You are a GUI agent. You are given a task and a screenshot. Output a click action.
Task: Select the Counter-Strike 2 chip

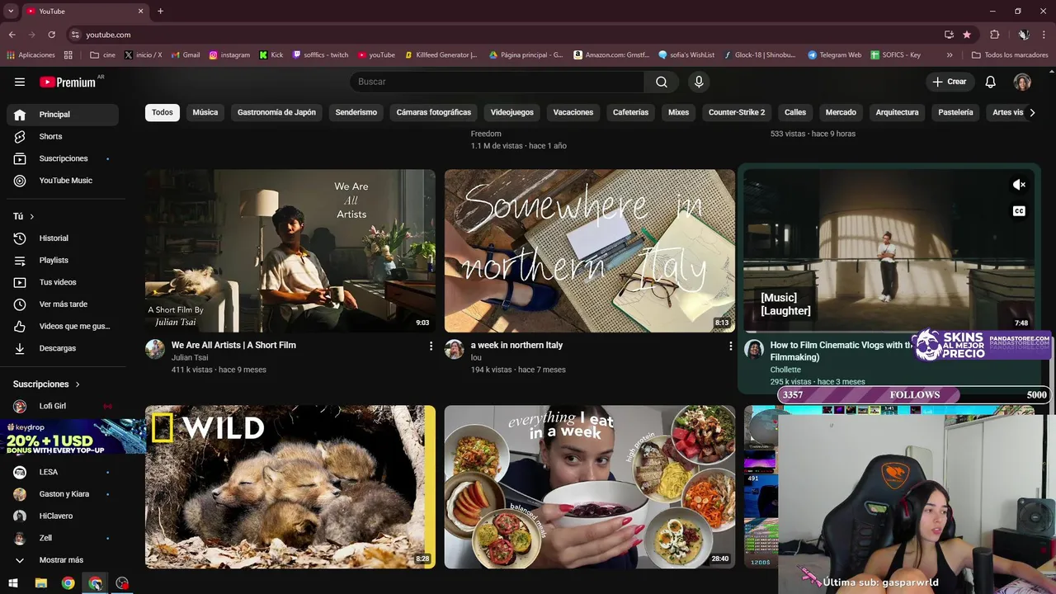[737, 112]
